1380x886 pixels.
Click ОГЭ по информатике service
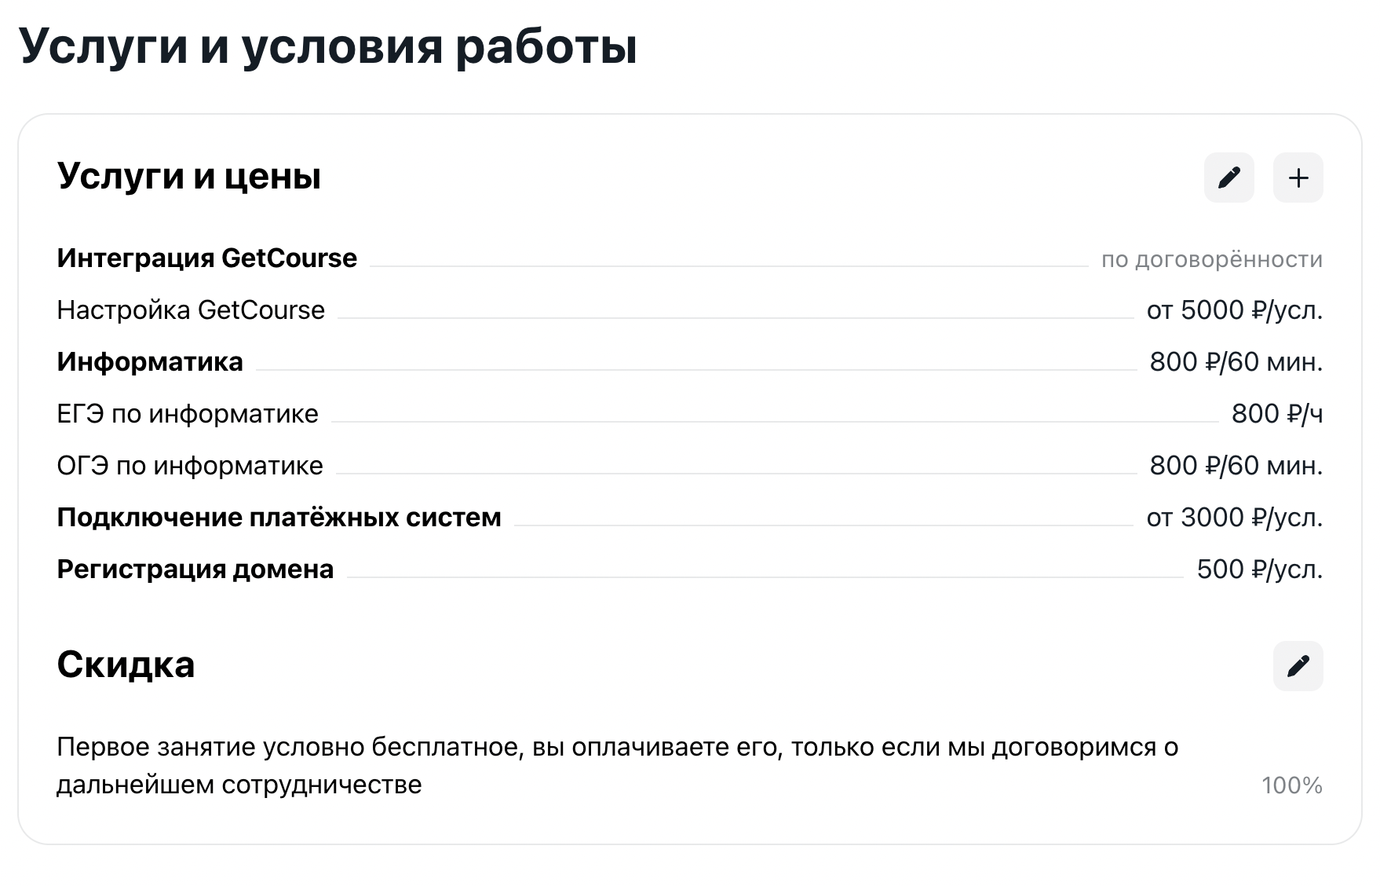[190, 465]
